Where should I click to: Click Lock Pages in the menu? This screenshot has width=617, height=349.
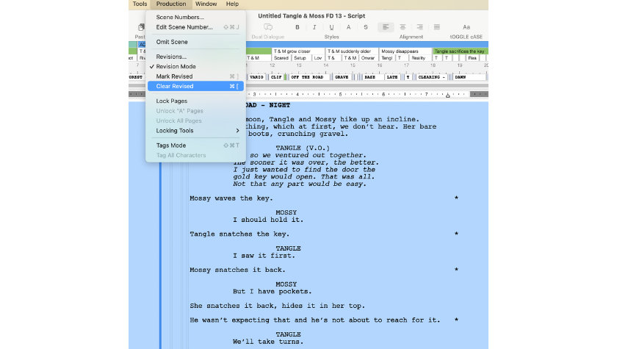171,101
